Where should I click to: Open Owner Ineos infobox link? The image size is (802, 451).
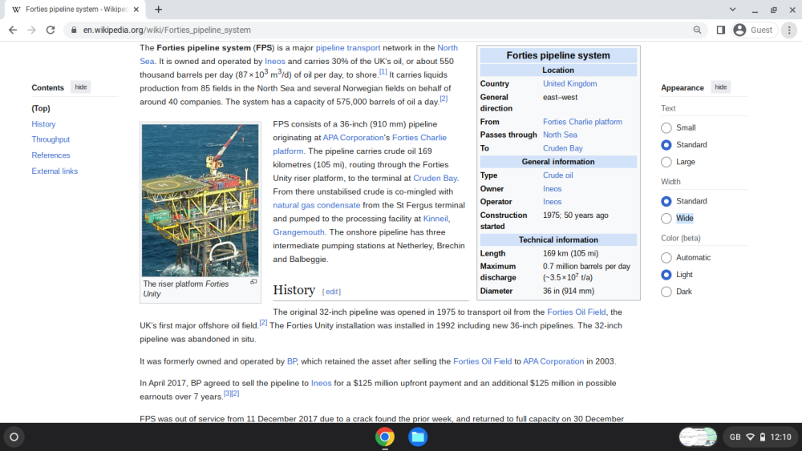552,189
